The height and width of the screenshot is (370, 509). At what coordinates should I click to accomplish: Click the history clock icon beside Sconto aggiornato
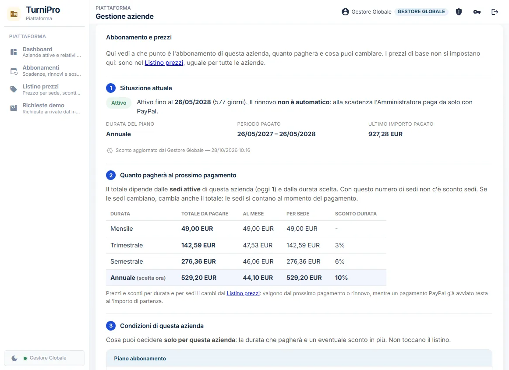(x=110, y=151)
